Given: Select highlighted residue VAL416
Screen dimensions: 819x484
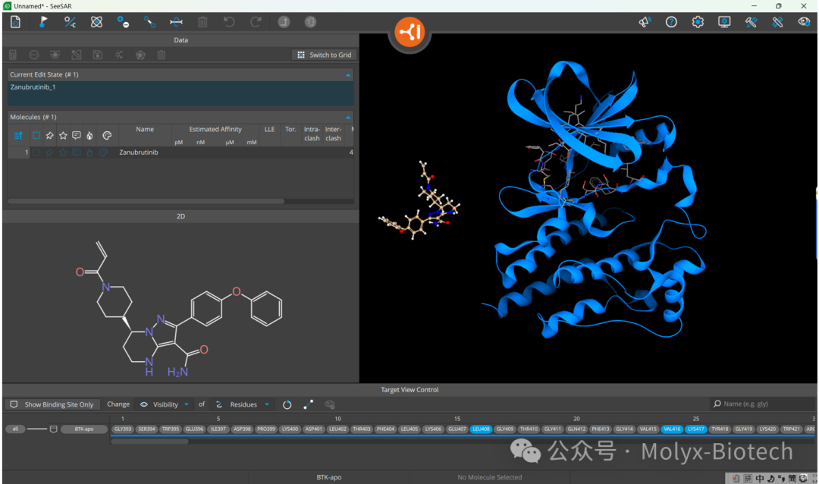Looking at the screenshot, I should point(672,429).
